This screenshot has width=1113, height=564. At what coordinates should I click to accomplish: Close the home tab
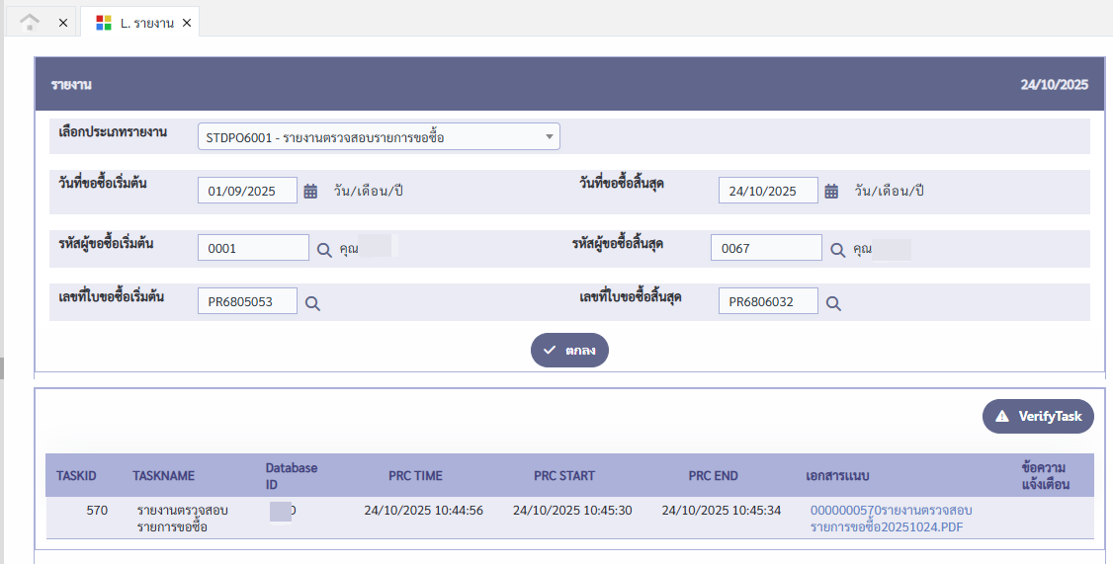coord(63,23)
